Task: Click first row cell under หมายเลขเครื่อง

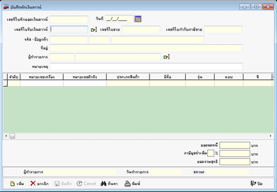Action: (x=41, y=83)
